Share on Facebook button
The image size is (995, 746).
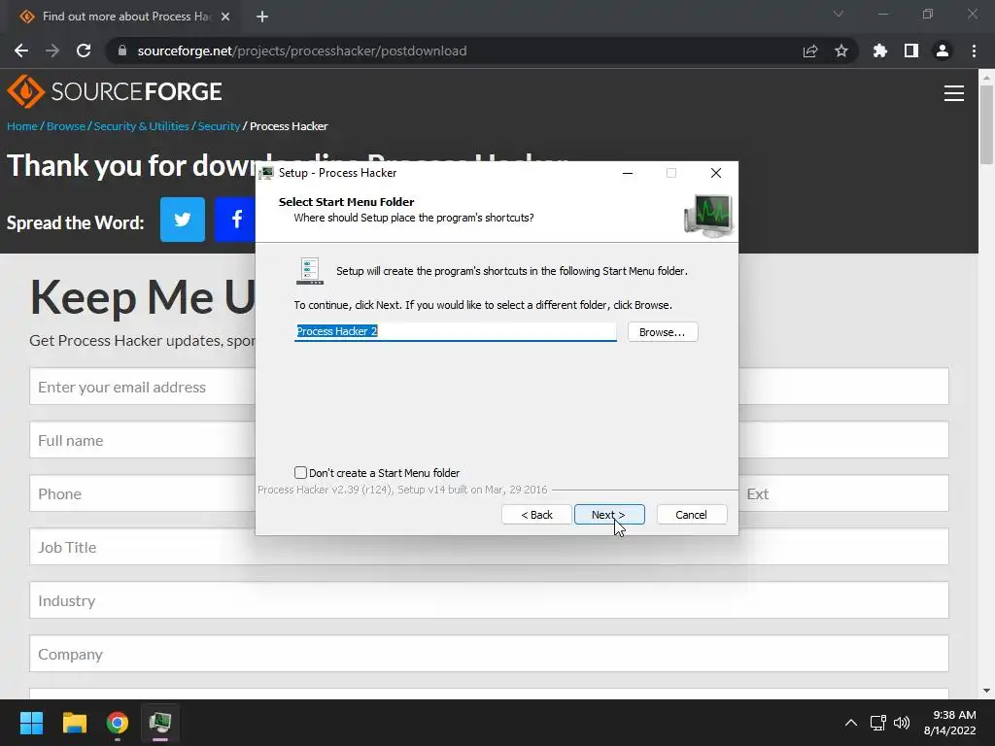(235, 220)
